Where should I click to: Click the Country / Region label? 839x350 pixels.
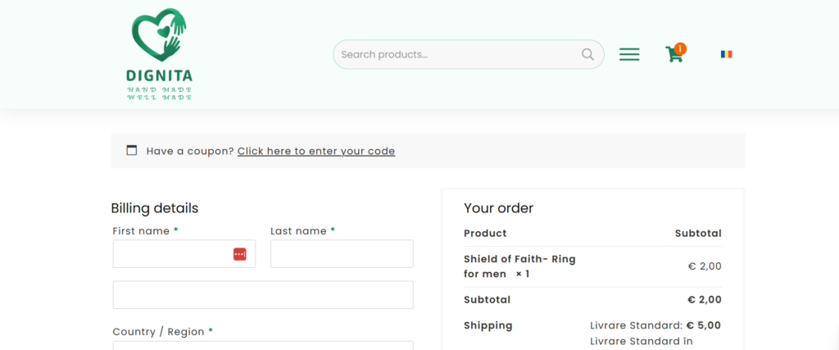coord(158,331)
